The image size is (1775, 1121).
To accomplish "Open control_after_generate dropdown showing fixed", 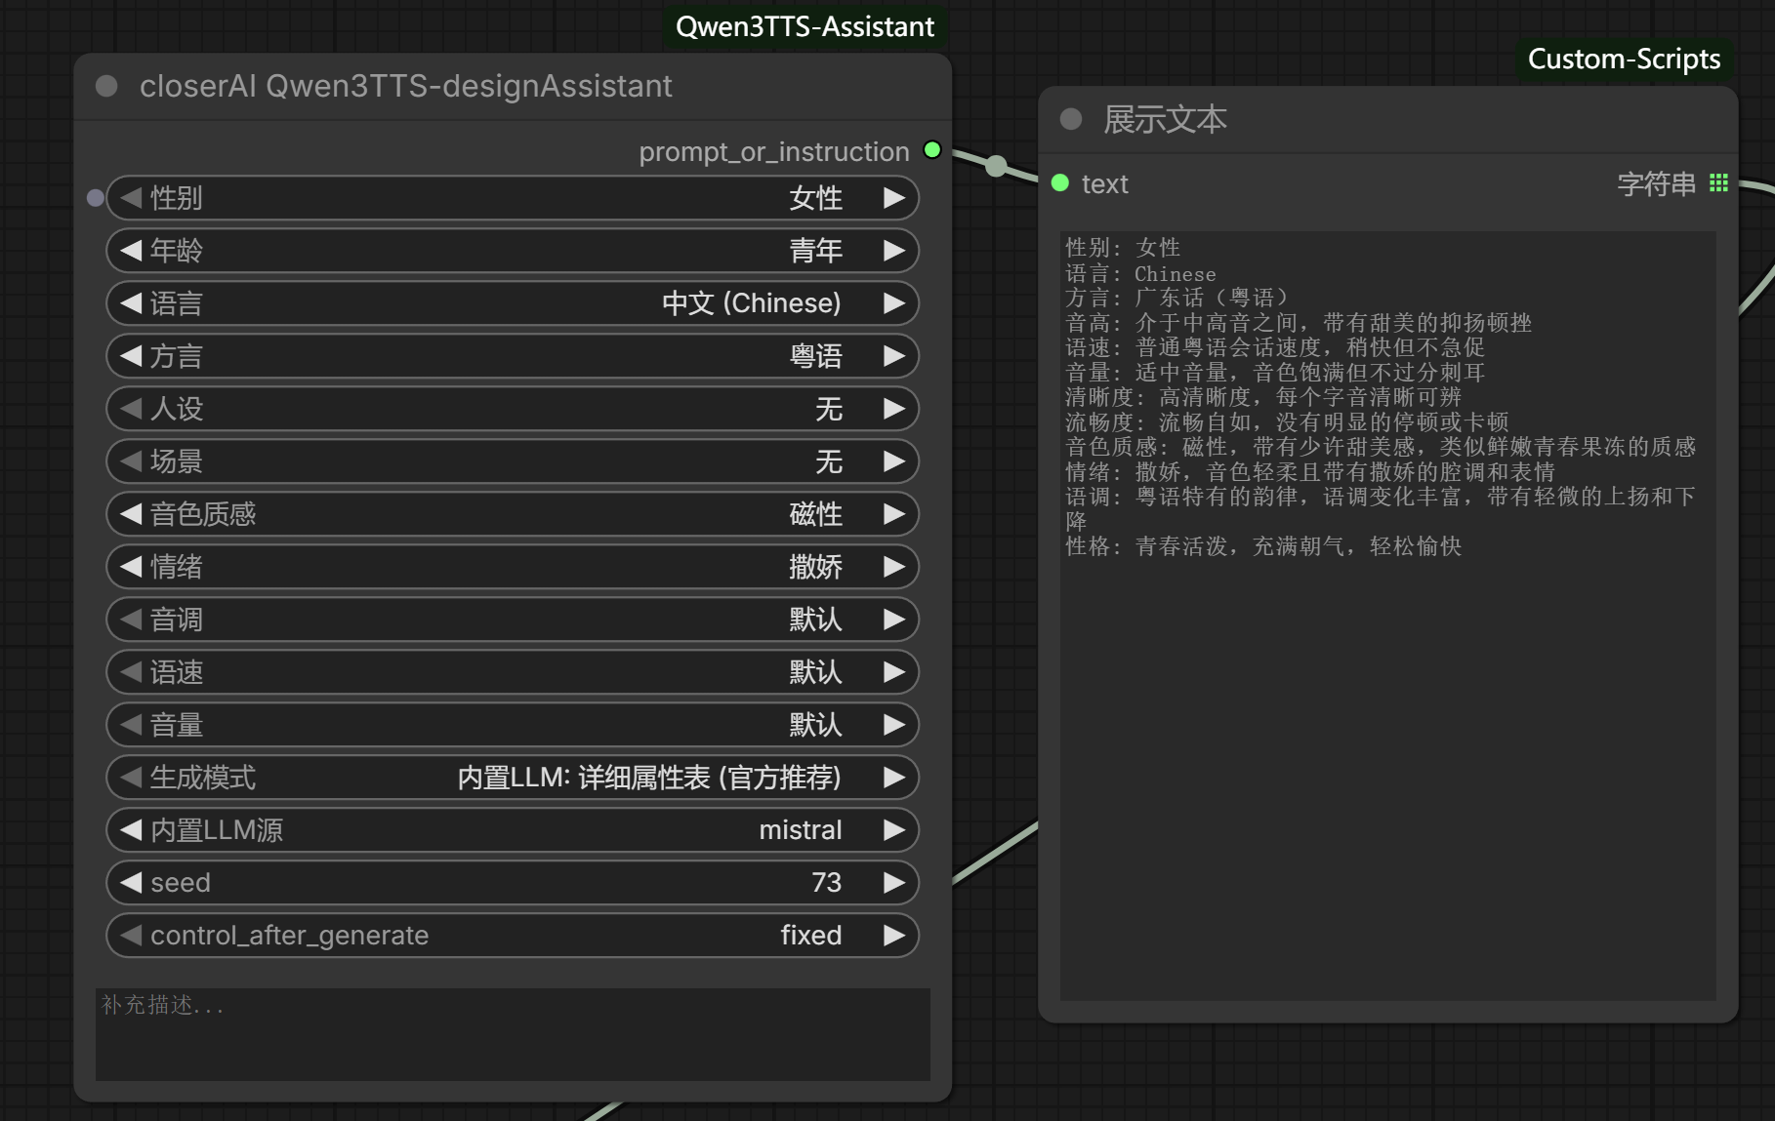I will coord(512,936).
